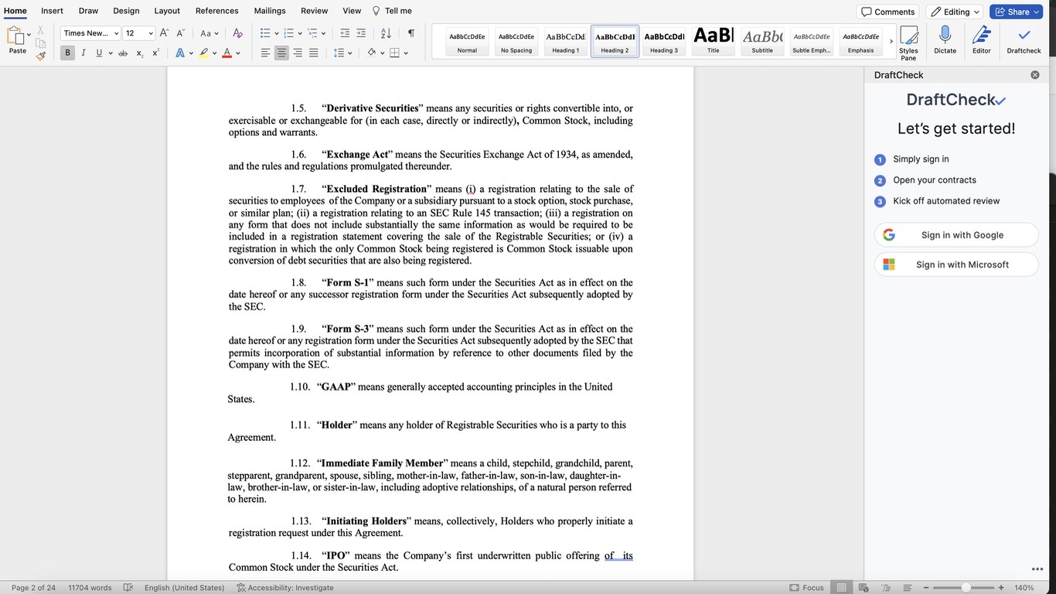Open the font name dropdown
This screenshot has height=594, width=1056.
(x=116, y=33)
